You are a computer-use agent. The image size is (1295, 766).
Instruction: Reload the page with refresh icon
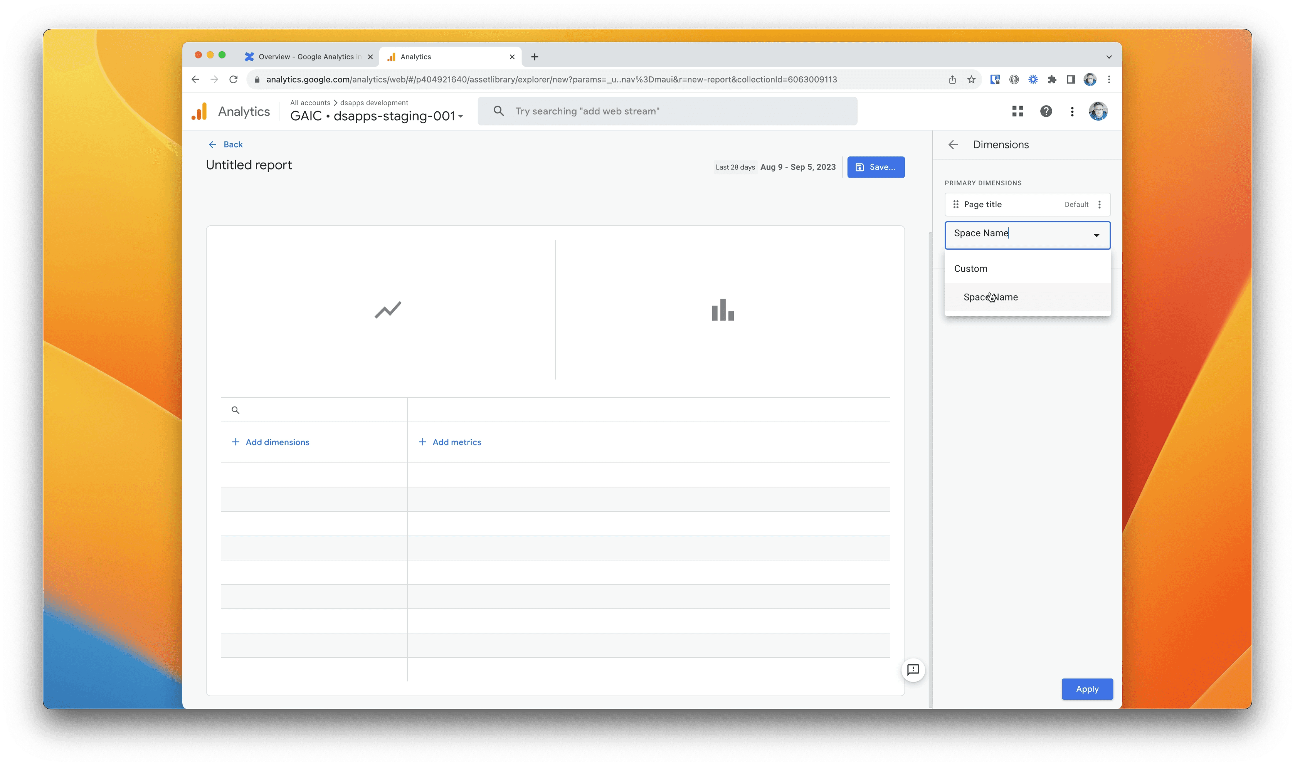(233, 79)
